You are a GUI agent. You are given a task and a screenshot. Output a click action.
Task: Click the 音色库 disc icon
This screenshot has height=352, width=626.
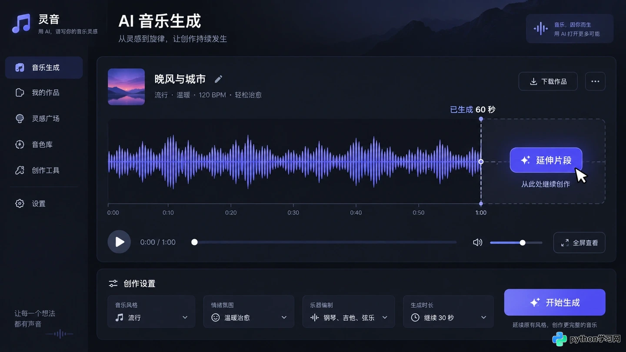point(20,144)
